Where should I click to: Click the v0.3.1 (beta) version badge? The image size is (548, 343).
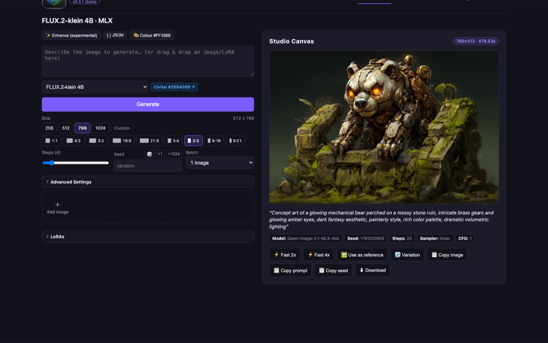pos(85,2)
